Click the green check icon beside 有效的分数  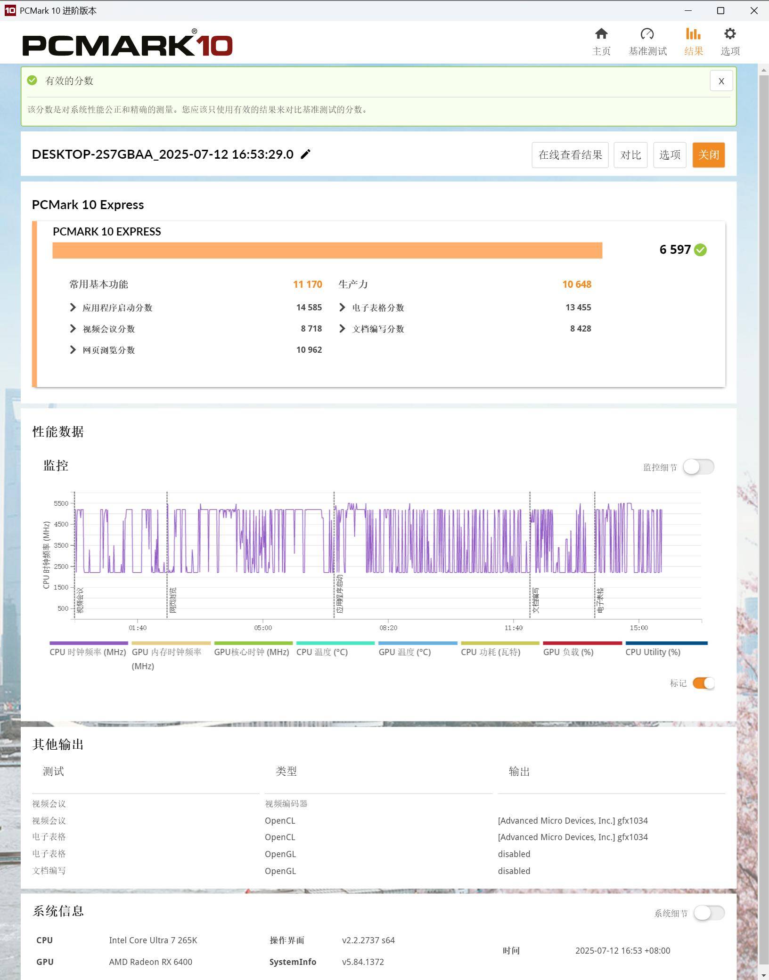pyautogui.click(x=32, y=80)
